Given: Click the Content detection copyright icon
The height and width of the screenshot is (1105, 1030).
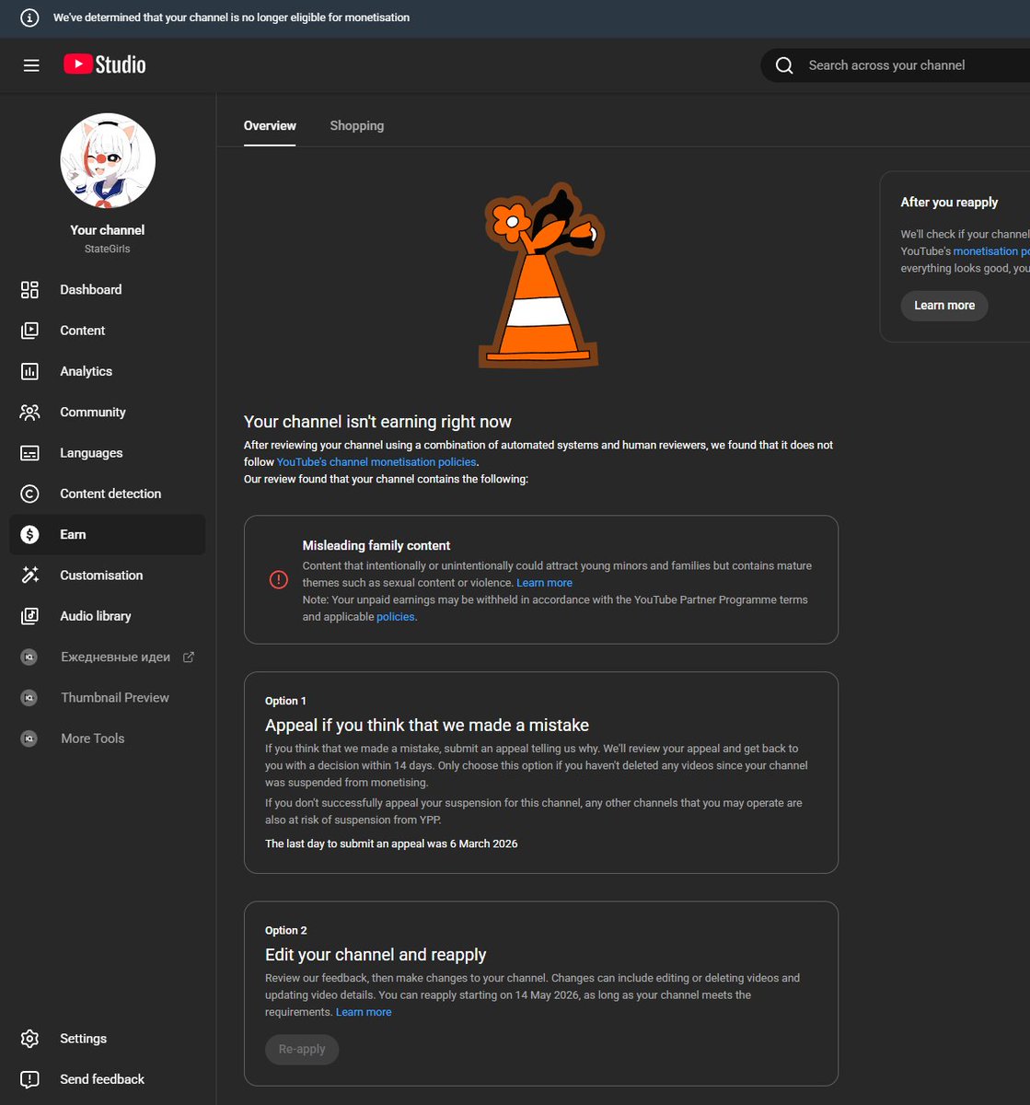Looking at the screenshot, I should point(29,494).
